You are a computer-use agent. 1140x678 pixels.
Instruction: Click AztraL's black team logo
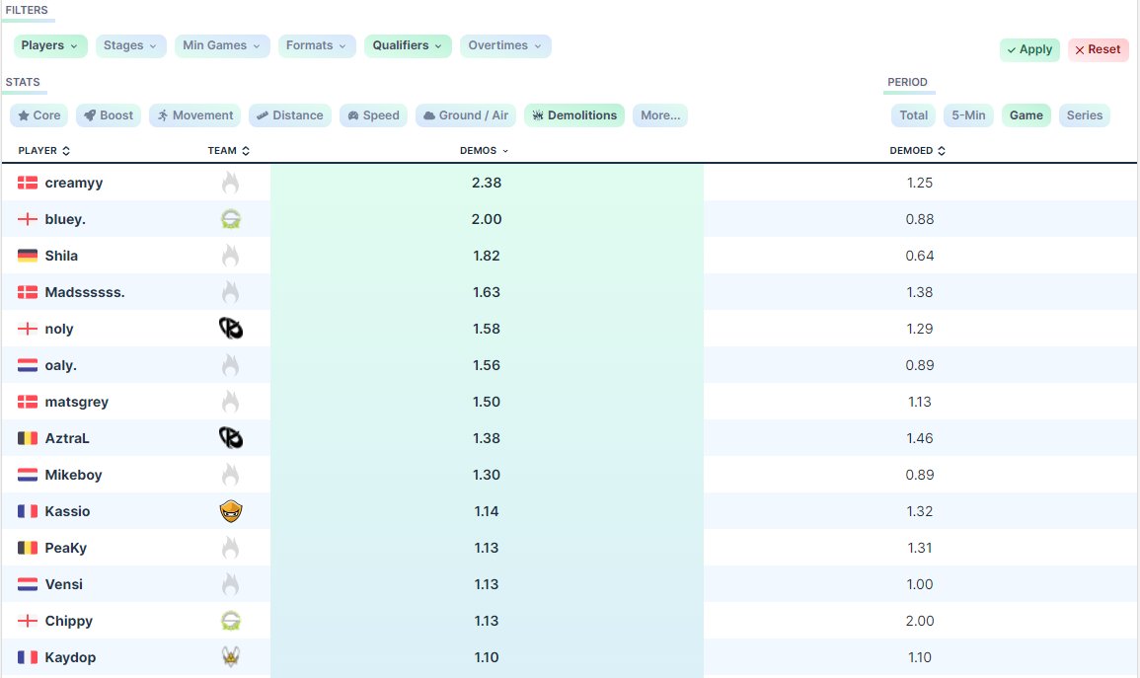tap(231, 438)
